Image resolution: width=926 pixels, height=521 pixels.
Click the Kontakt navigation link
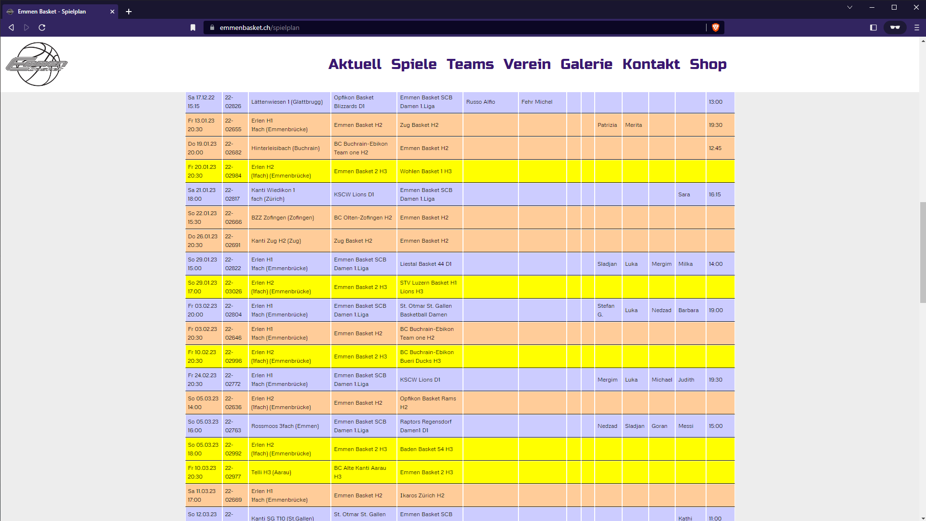(x=651, y=64)
